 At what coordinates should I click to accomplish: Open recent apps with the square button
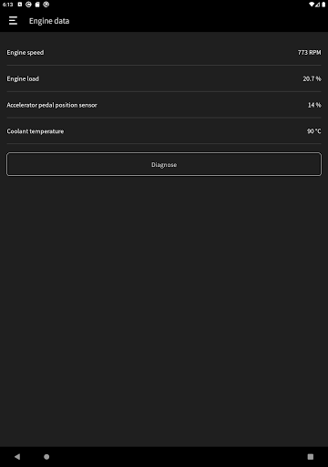tap(311, 456)
